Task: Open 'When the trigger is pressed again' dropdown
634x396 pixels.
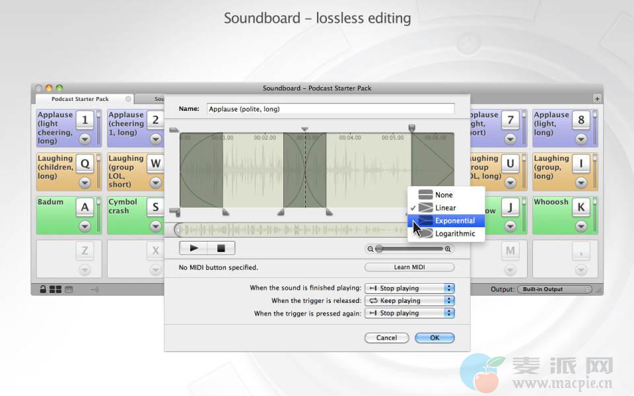Action: (409, 313)
